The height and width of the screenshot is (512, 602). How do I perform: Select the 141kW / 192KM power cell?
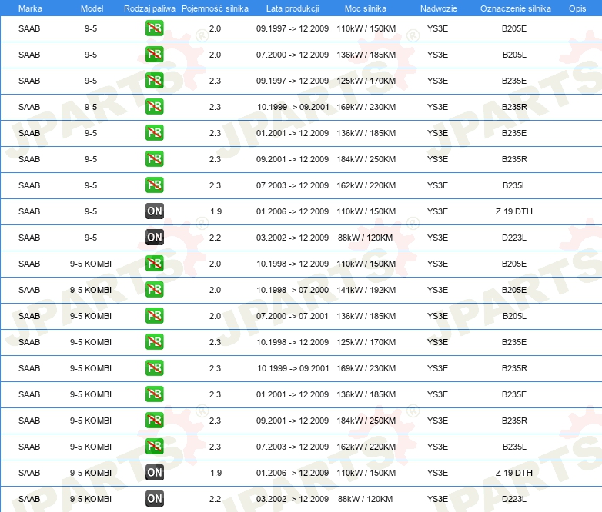(x=366, y=290)
